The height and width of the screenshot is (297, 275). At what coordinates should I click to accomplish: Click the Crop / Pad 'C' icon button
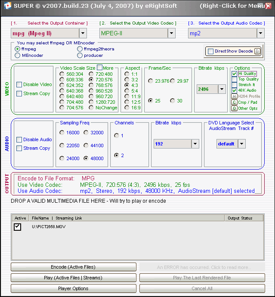click(234, 102)
